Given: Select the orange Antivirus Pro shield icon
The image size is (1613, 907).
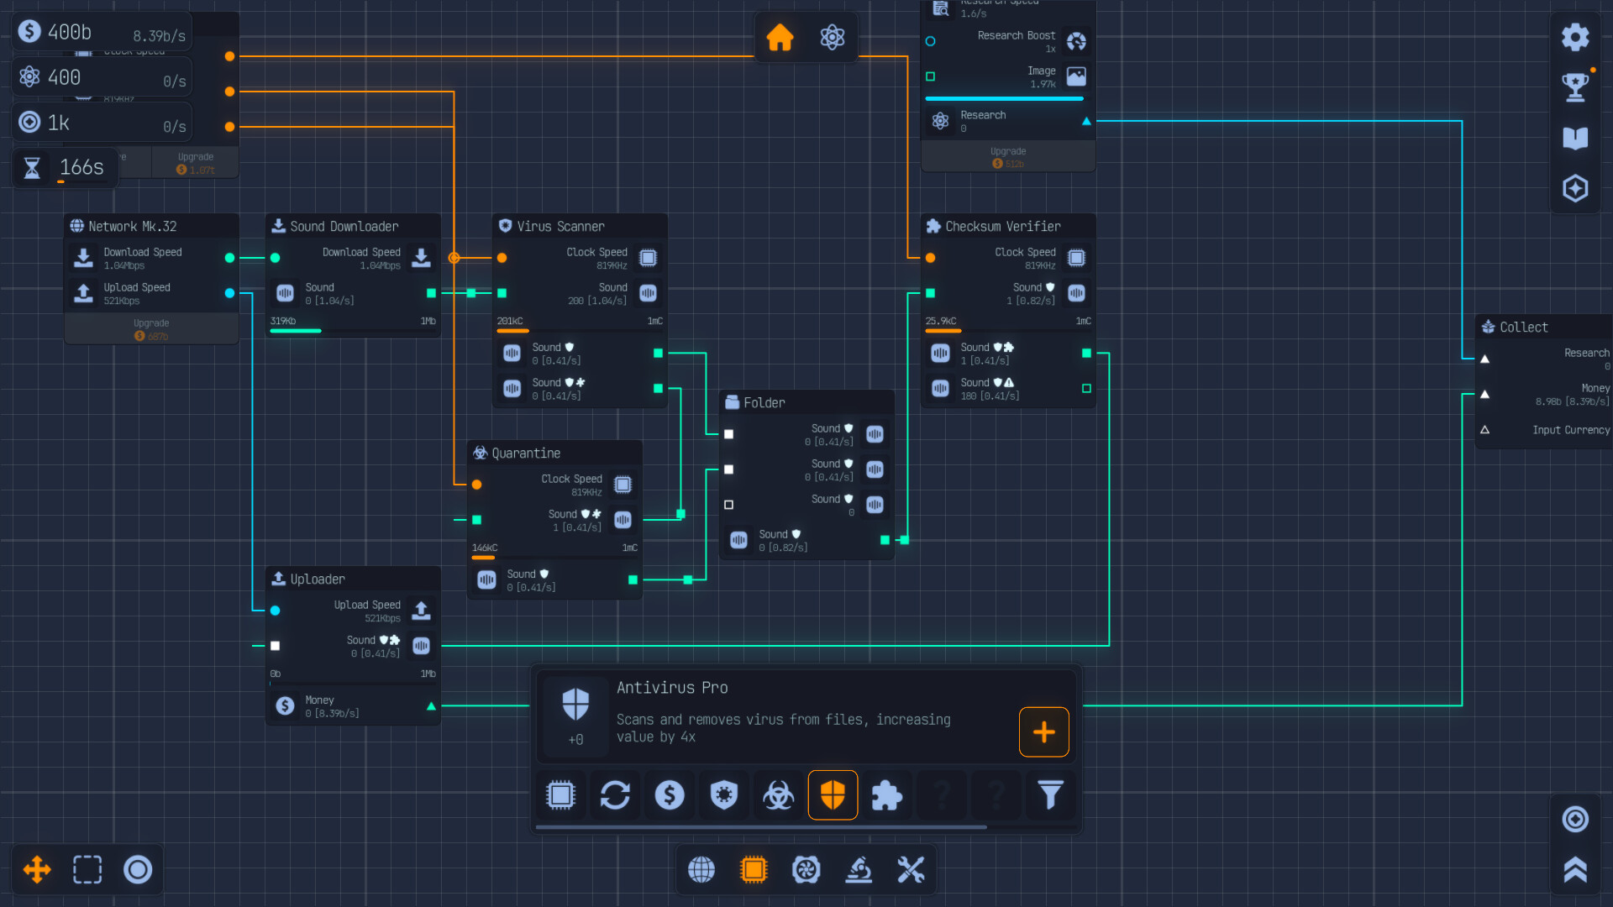Looking at the screenshot, I should pyautogui.click(x=833, y=794).
